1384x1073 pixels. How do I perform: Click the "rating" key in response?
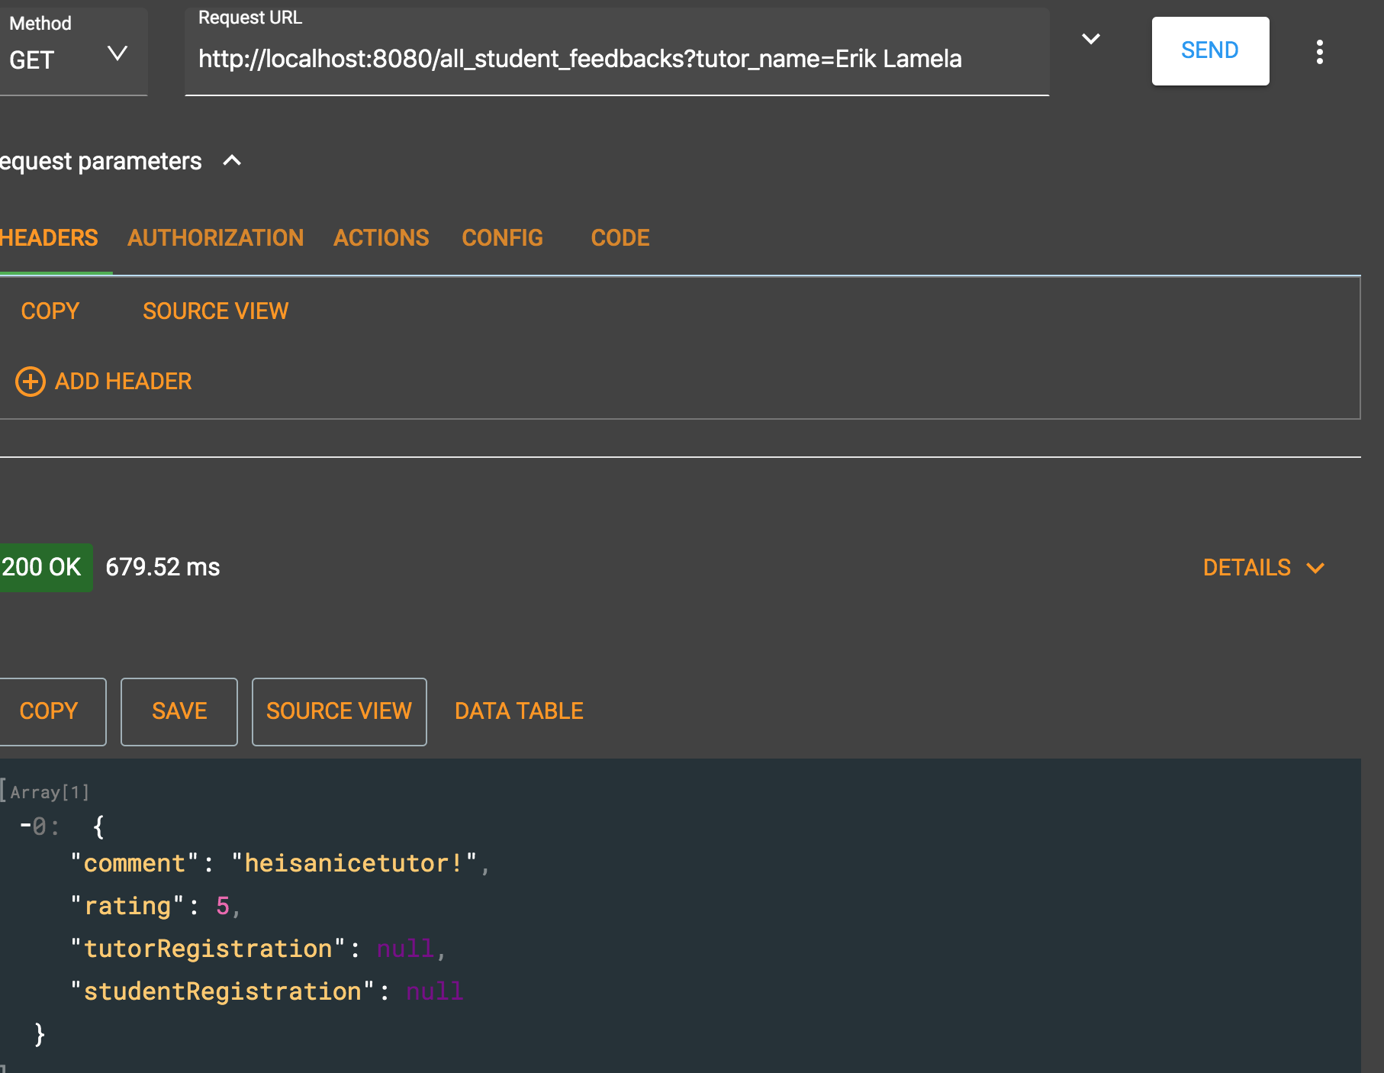pyautogui.click(x=127, y=906)
